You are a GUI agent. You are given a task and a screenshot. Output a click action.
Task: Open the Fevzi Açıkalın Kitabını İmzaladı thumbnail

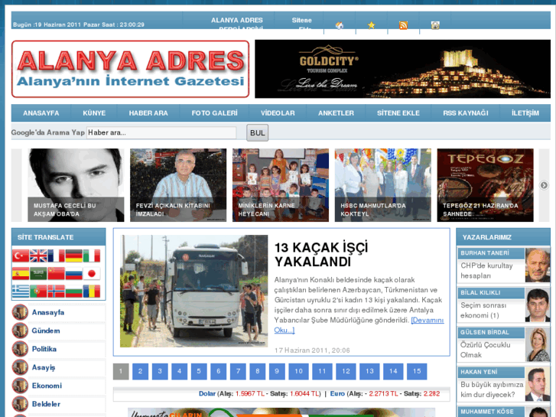coord(178,185)
